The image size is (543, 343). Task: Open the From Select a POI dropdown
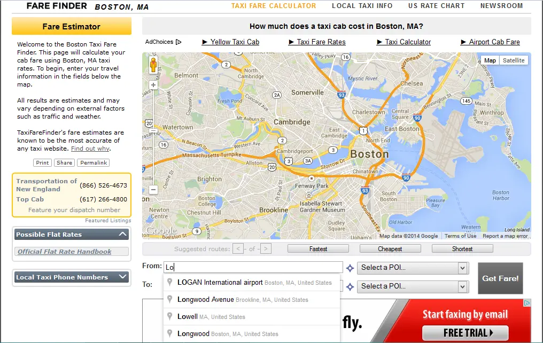pyautogui.click(x=413, y=268)
